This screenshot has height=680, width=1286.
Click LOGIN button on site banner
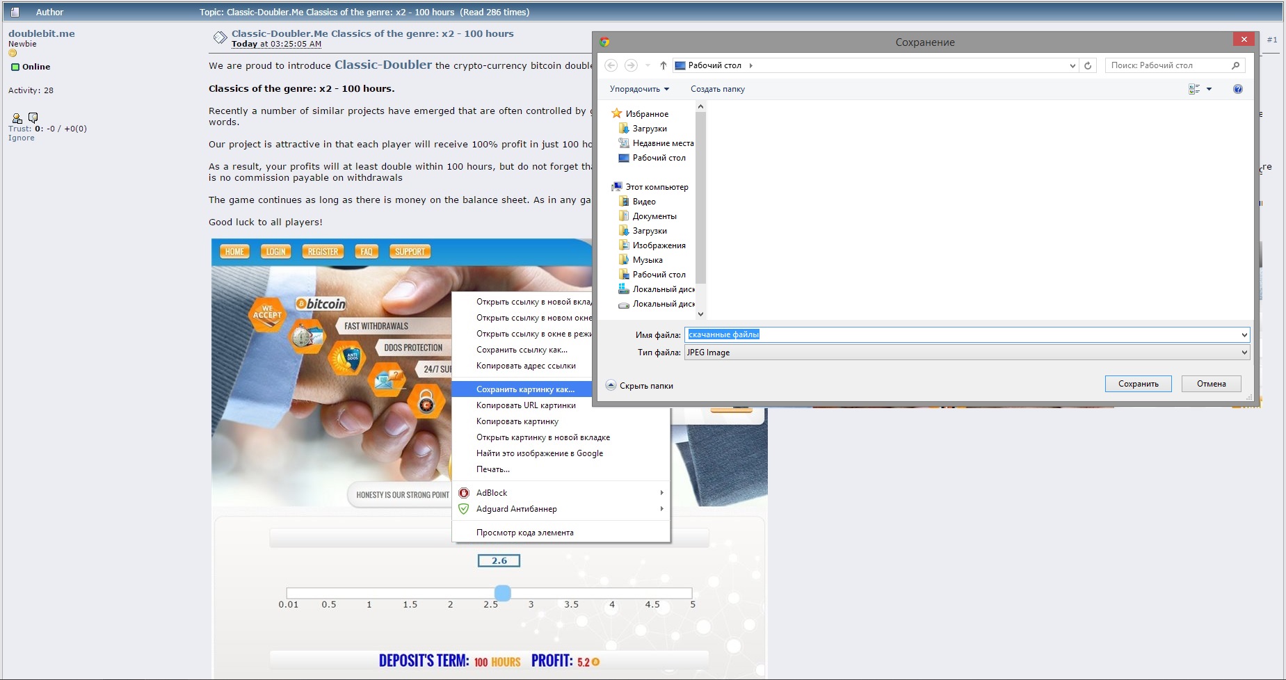(276, 252)
